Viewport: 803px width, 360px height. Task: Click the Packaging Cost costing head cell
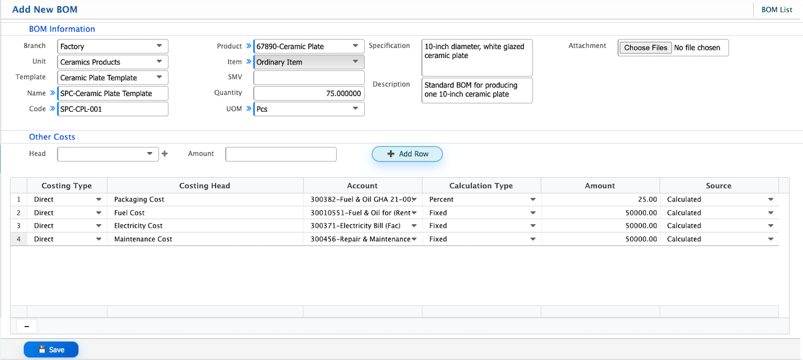(x=205, y=200)
